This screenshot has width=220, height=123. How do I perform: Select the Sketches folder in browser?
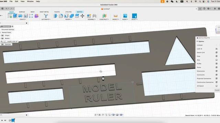click(x=8, y=44)
